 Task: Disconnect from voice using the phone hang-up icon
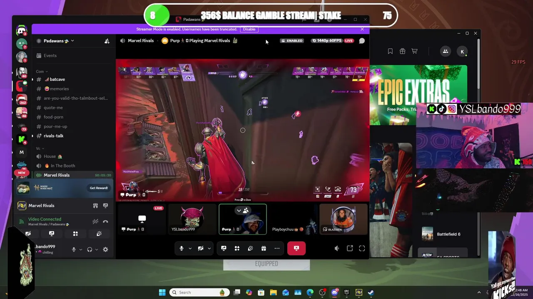[x=105, y=222]
